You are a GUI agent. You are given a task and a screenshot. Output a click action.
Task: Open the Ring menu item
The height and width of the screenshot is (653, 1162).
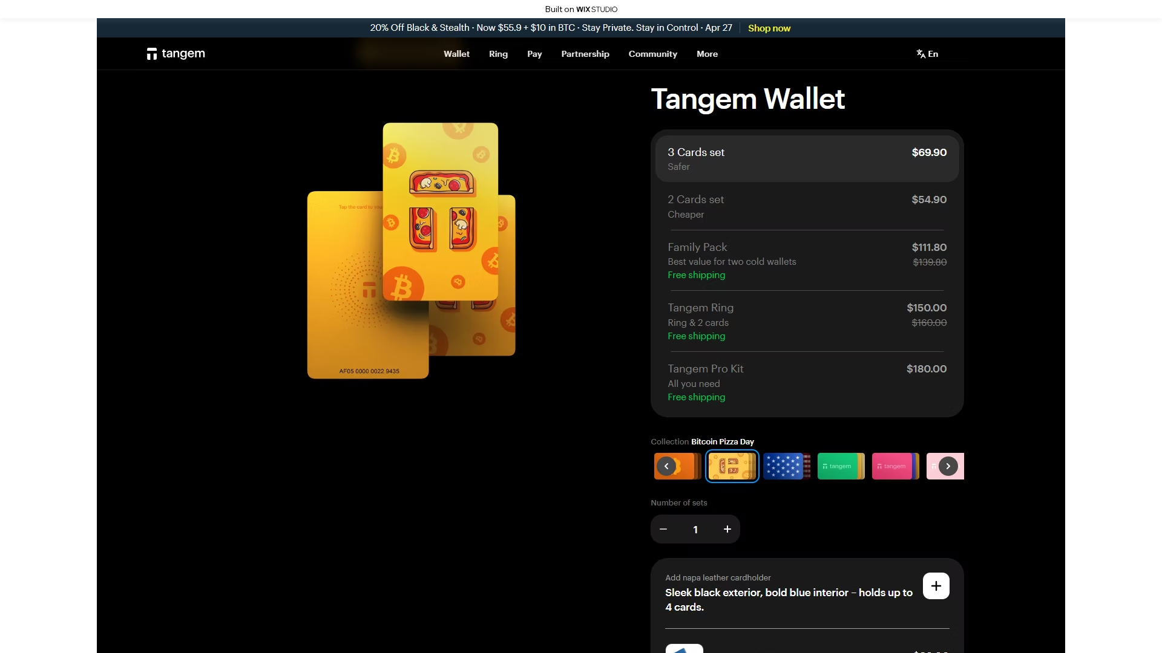coord(498,54)
